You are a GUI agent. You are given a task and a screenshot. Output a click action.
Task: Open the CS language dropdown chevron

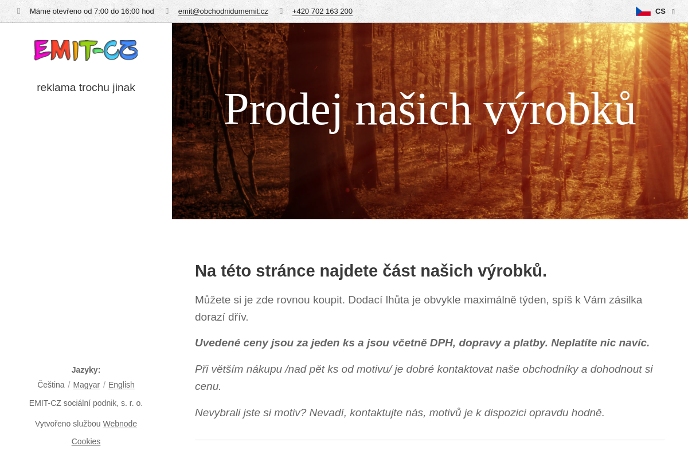(673, 11)
